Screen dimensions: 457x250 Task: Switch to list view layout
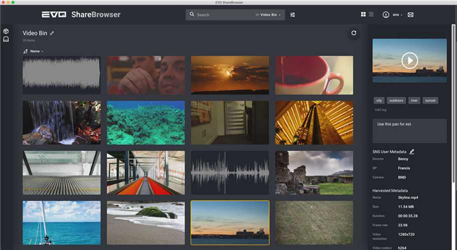coord(371,14)
